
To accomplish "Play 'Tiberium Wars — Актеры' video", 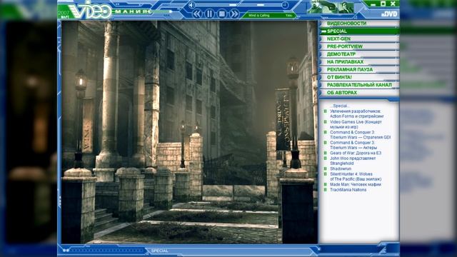I will (353, 145).
